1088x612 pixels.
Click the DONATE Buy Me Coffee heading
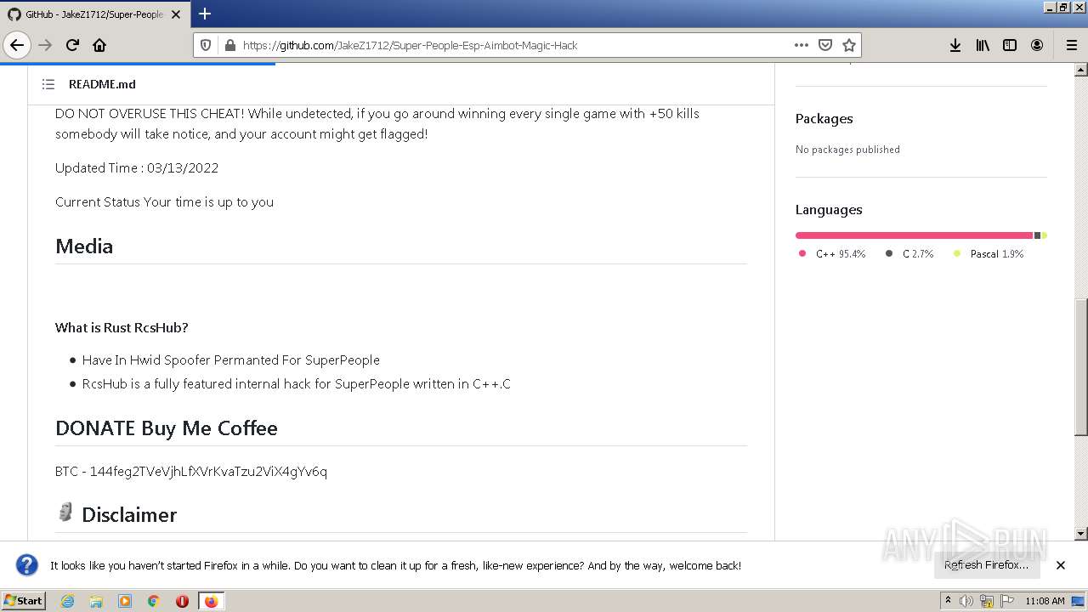point(167,428)
